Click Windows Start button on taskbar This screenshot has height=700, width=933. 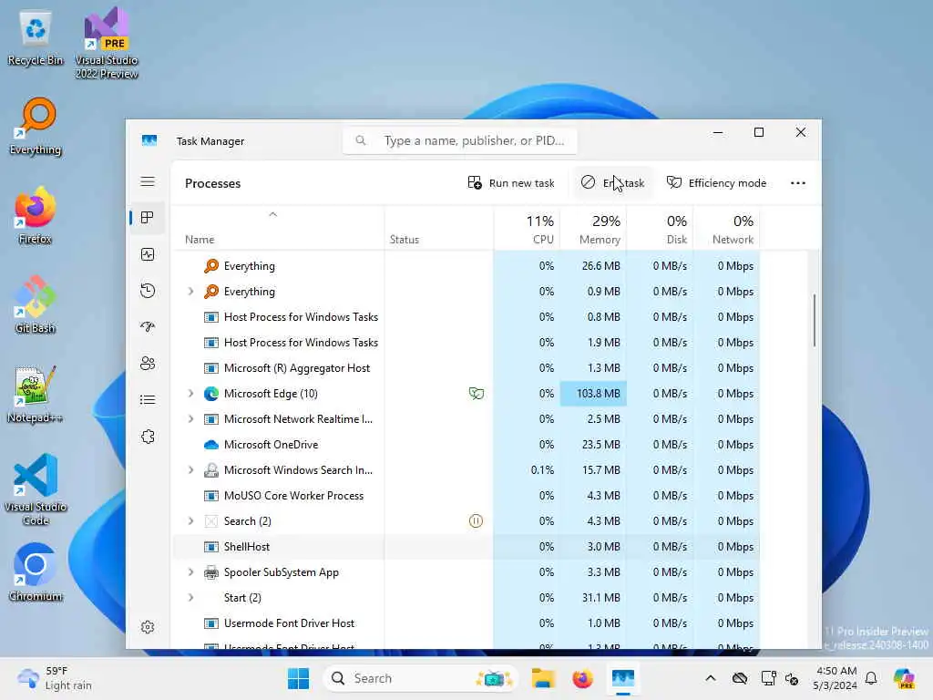[x=298, y=678]
